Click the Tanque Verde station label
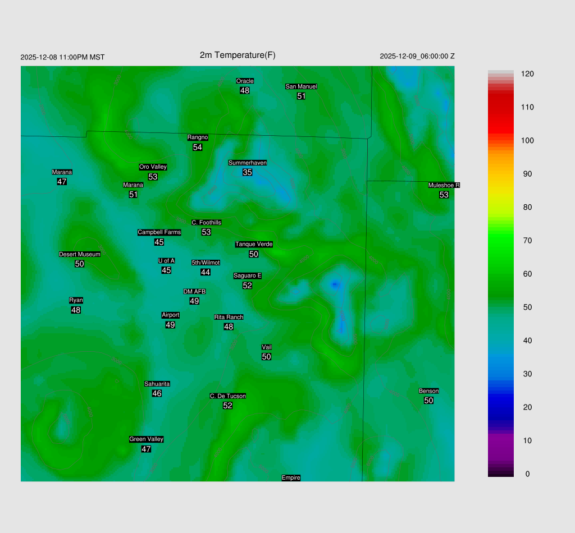 254,244
